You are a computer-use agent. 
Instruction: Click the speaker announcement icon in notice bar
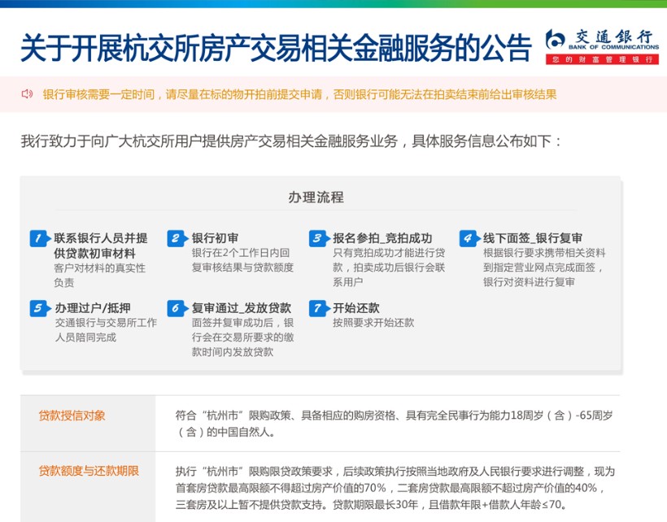[27, 94]
